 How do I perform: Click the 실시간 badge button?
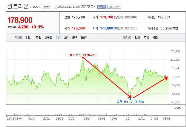(x=101, y=7)
